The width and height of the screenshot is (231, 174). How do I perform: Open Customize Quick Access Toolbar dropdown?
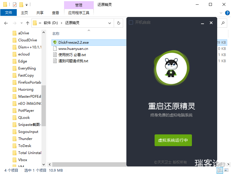pyautogui.click(x=27, y=5)
